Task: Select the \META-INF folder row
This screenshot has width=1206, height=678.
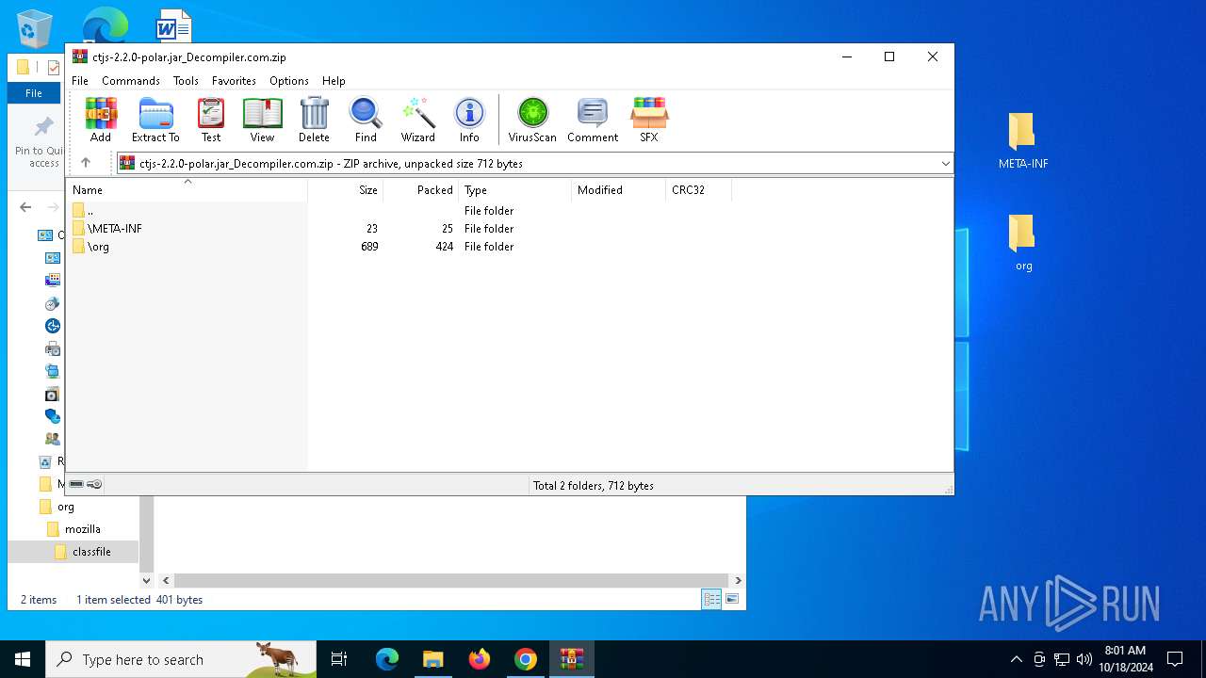Action: tap(509, 228)
